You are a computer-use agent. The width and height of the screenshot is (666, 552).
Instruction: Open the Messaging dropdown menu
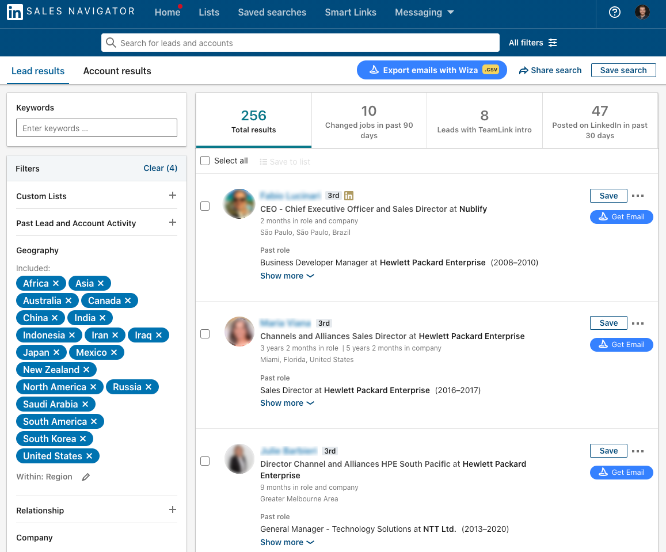[x=424, y=12]
